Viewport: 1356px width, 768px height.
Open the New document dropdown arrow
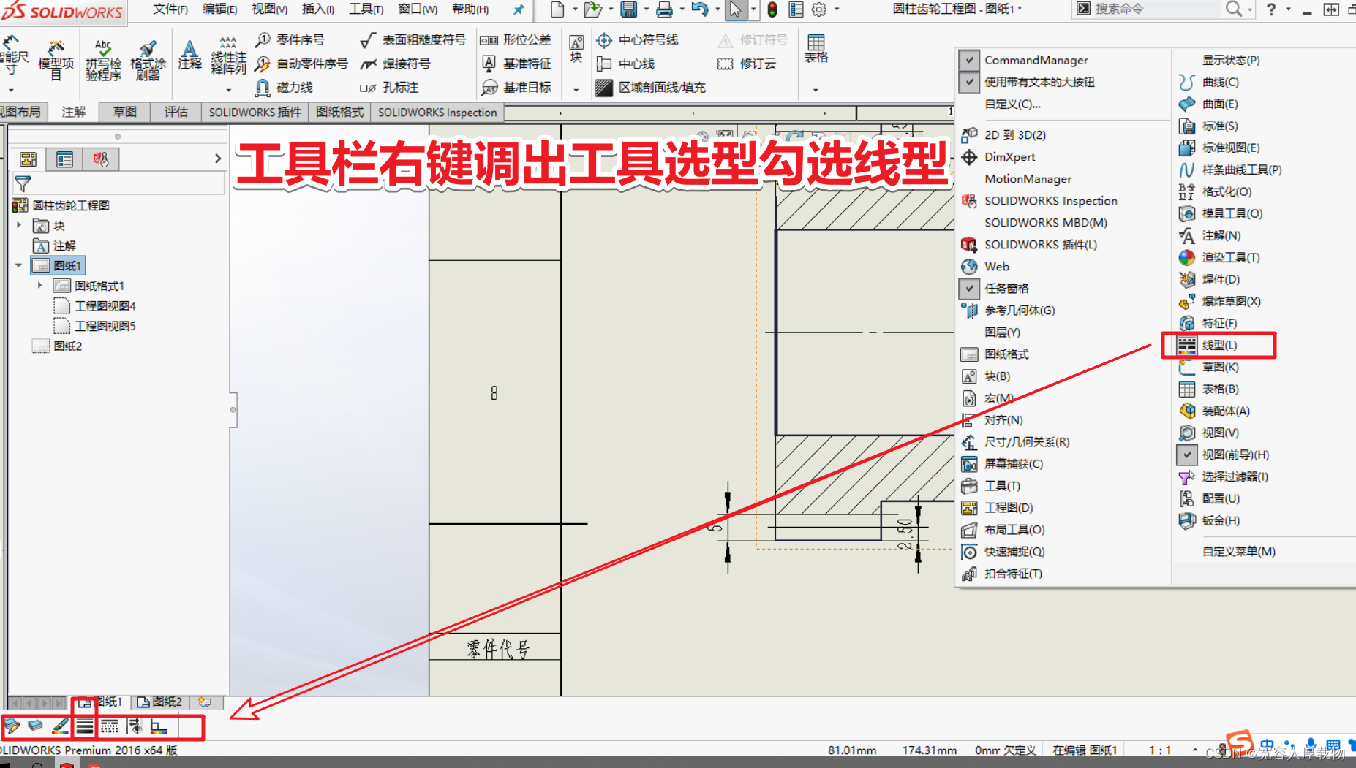[x=574, y=9]
